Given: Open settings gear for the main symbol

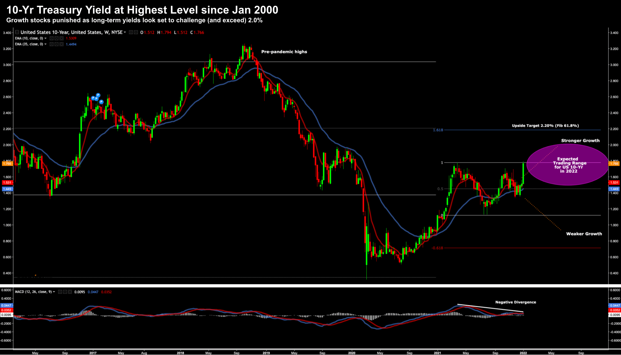Looking at the screenshot, I should pyautogui.click(x=136, y=32).
